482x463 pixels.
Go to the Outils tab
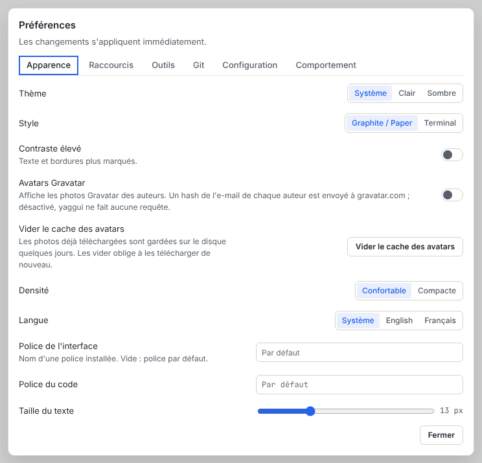pos(163,65)
